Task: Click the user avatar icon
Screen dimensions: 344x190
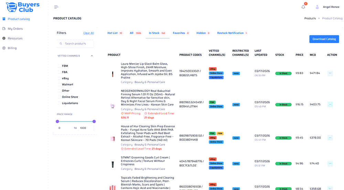Action: (x=317, y=7)
